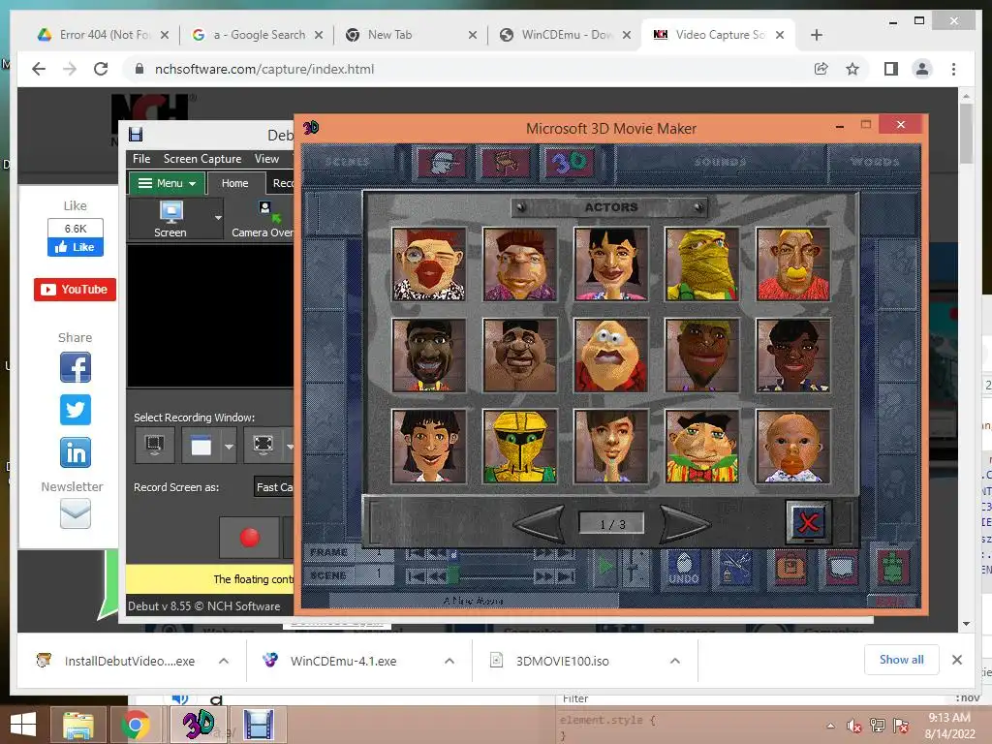The height and width of the screenshot is (744, 992).
Task: Choose the select-region recording icon
Action: [x=154, y=446]
